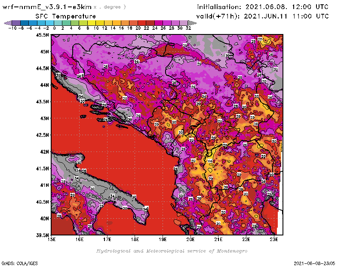Click the '45.5N' latitude label
The image size is (344, 266).
coord(42,35)
